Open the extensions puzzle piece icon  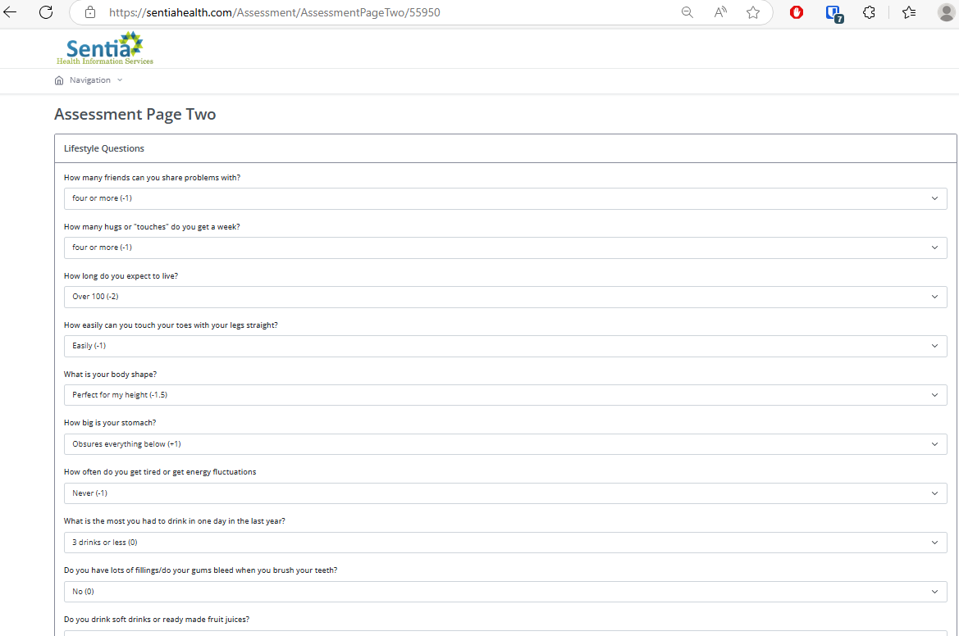click(x=869, y=12)
